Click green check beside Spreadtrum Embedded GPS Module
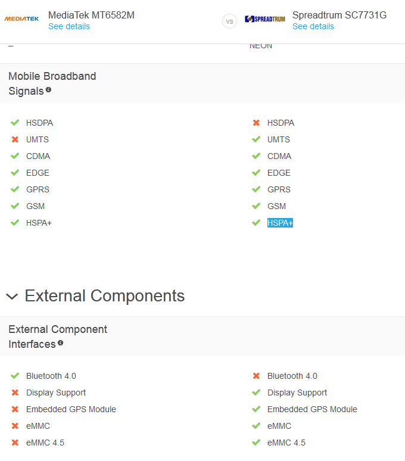The height and width of the screenshot is (461, 405). tap(256, 409)
